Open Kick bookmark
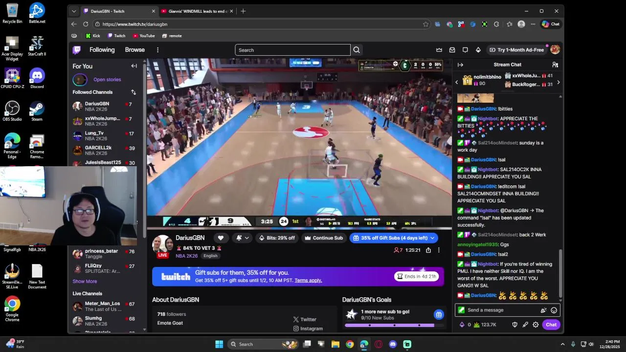Viewport: 626px width, 352px height. click(92, 36)
